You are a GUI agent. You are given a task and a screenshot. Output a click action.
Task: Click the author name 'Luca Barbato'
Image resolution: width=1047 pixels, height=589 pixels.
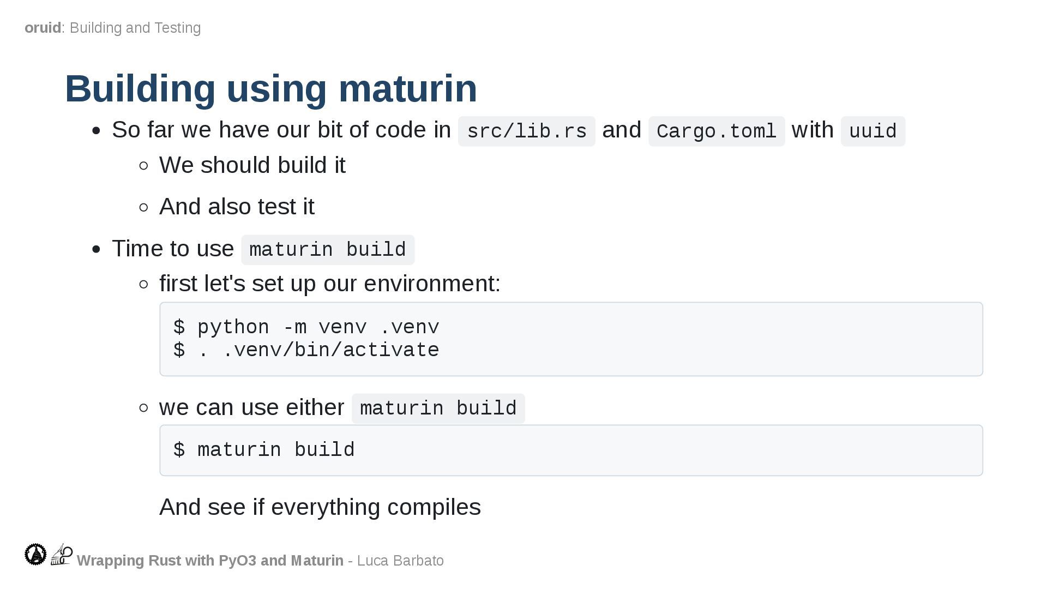click(x=400, y=561)
